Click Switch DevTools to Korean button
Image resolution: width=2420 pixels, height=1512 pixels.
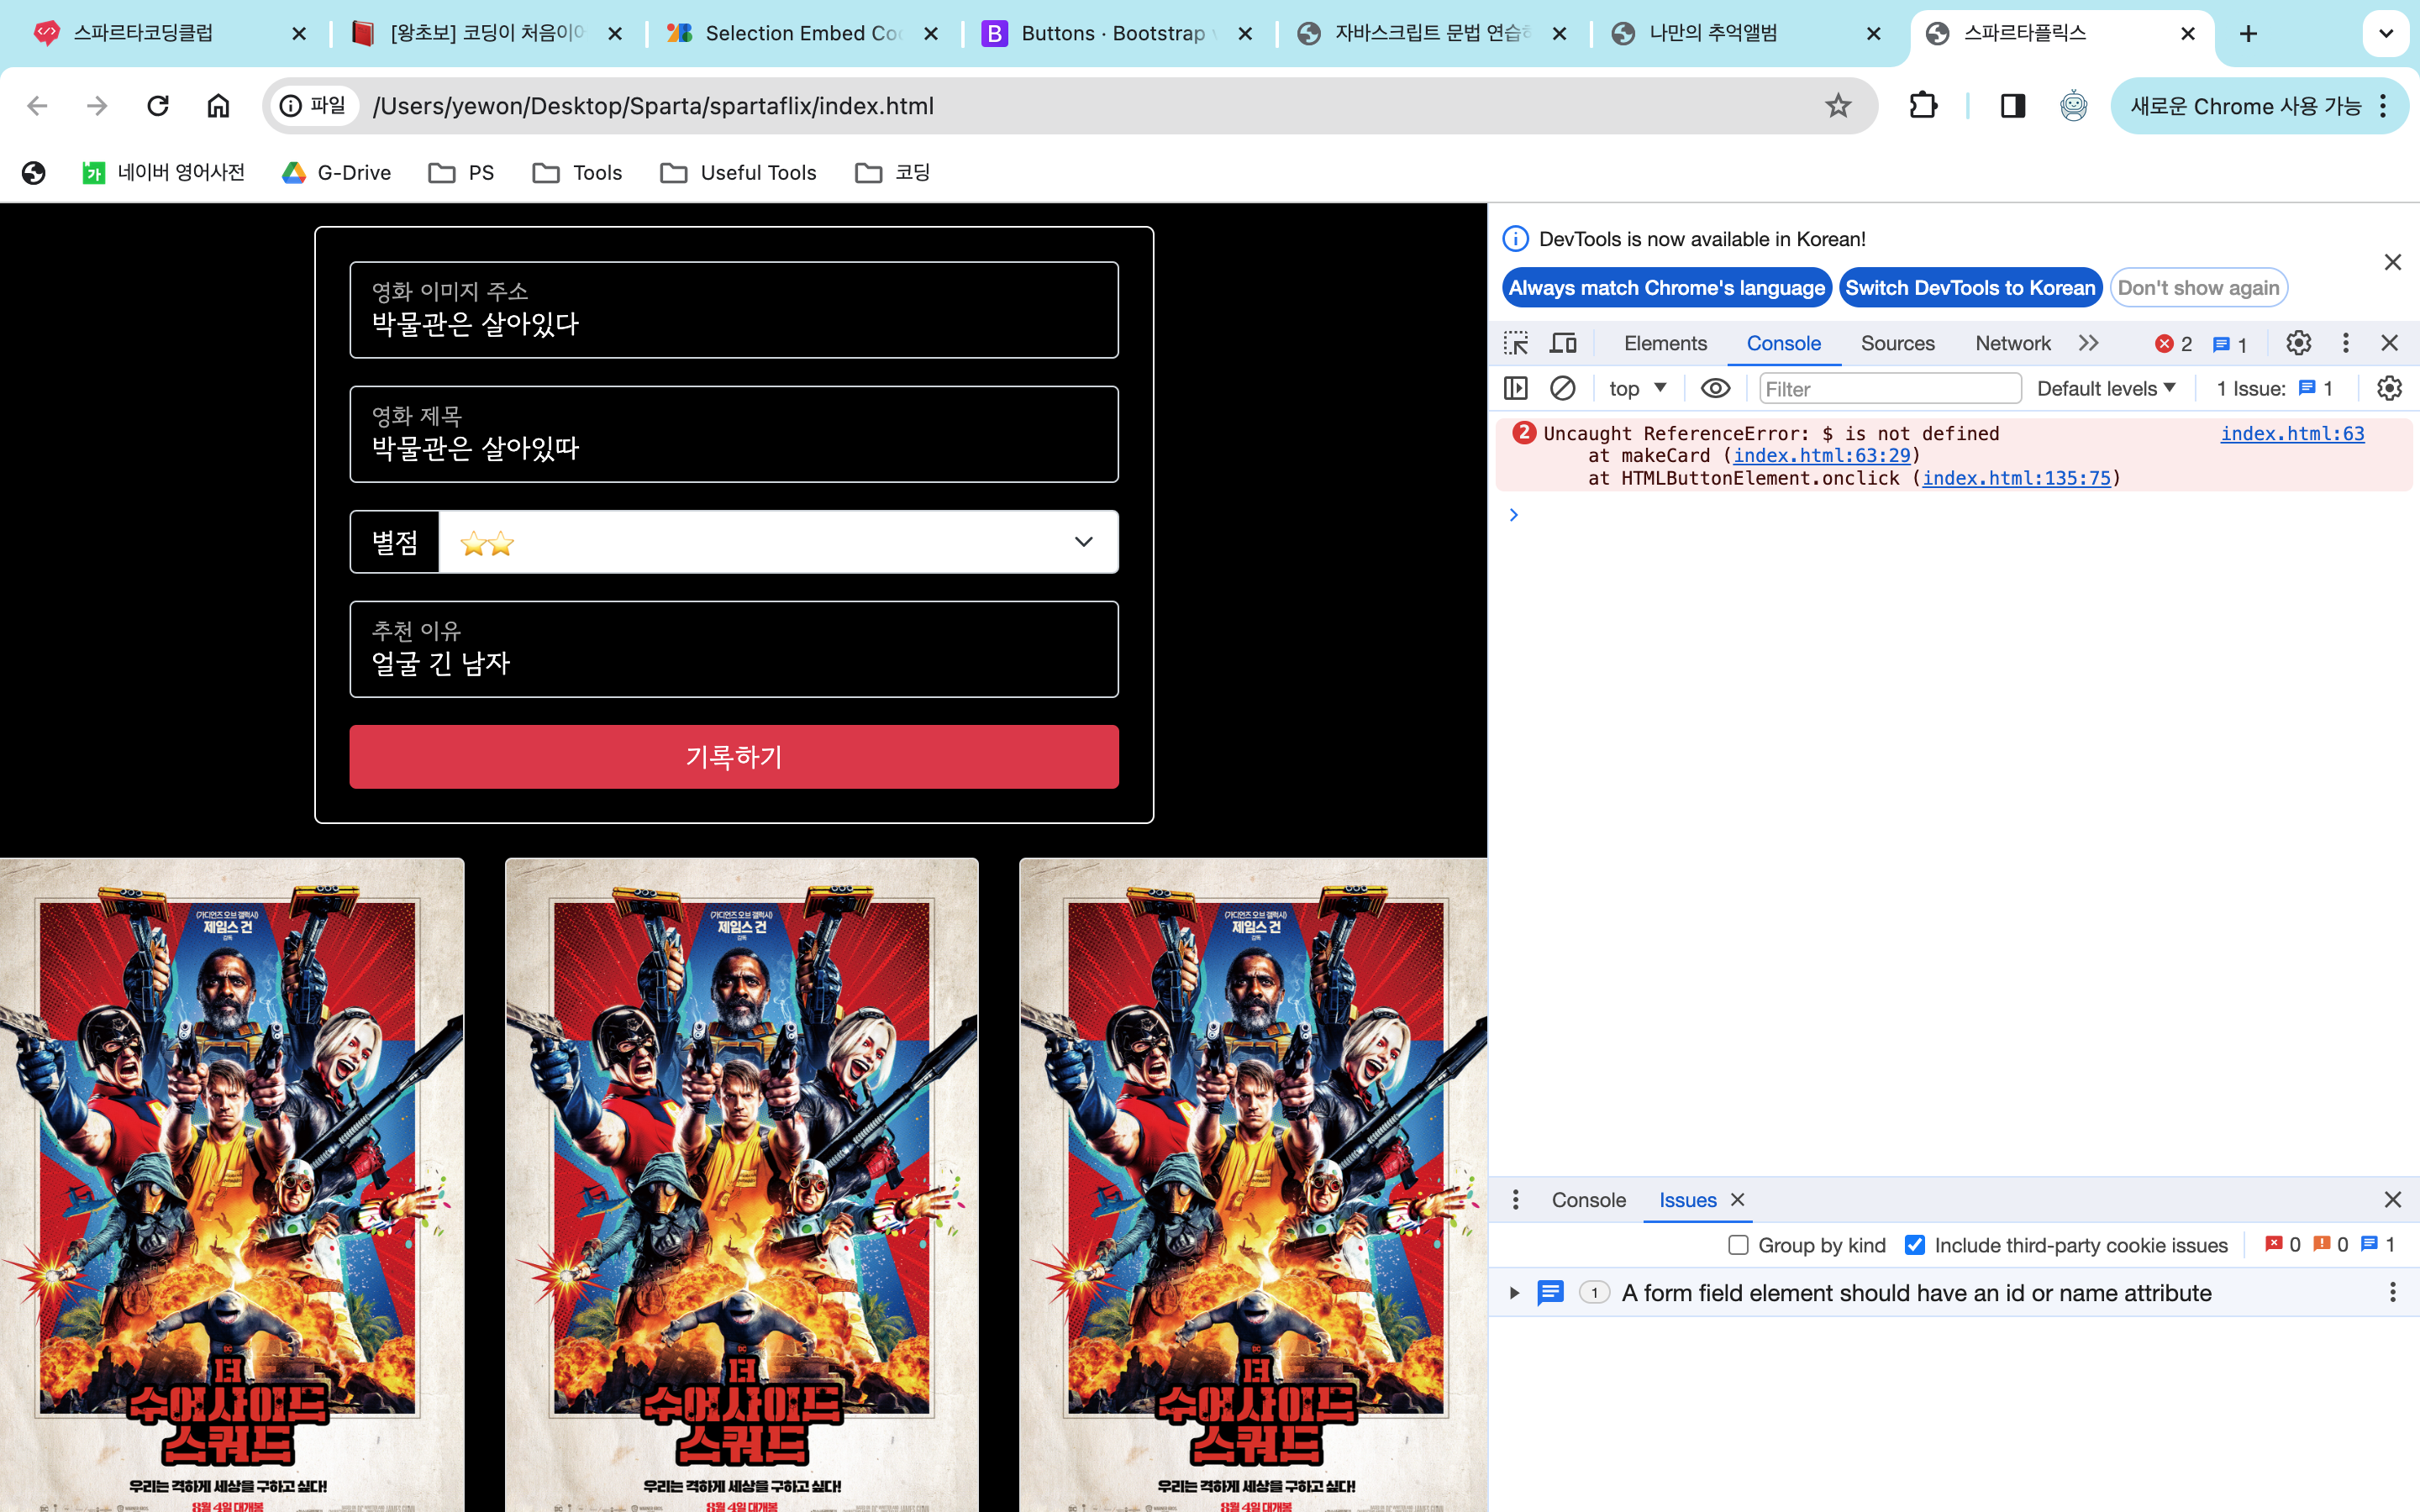pyautogui.click(x=1970, y=288)
